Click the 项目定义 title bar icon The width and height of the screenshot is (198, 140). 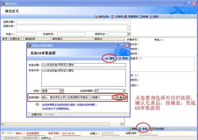click(x=3, y=4)
